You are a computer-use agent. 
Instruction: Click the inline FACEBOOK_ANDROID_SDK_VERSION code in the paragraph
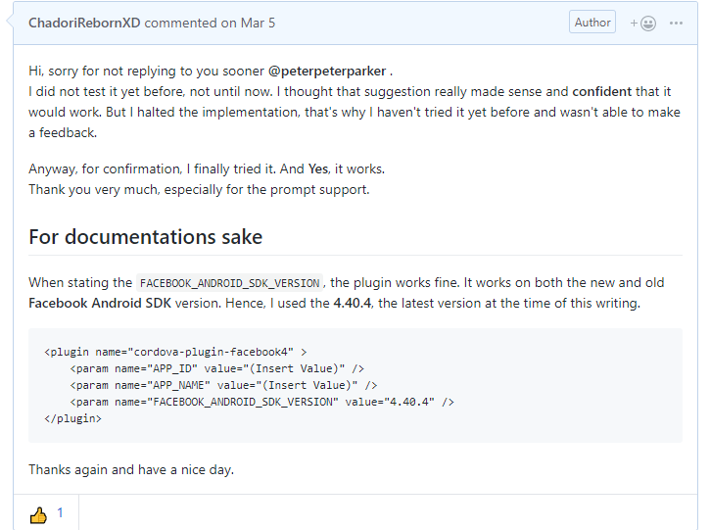[x=229, y=283]
